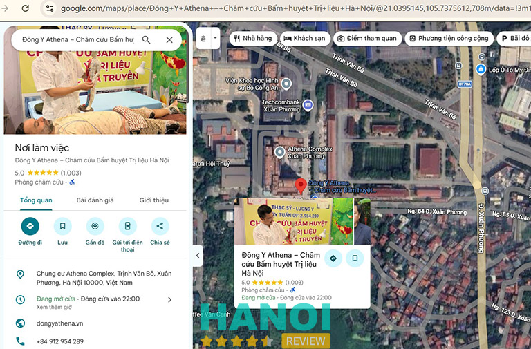The height and width of the screenshot is (349, 531).
Task: Share place with Chia sẻ icon
Action: pos(160,226)
